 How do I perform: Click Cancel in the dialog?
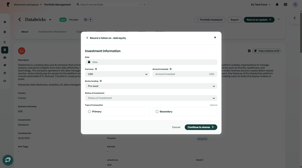click(x=176, y=127)
